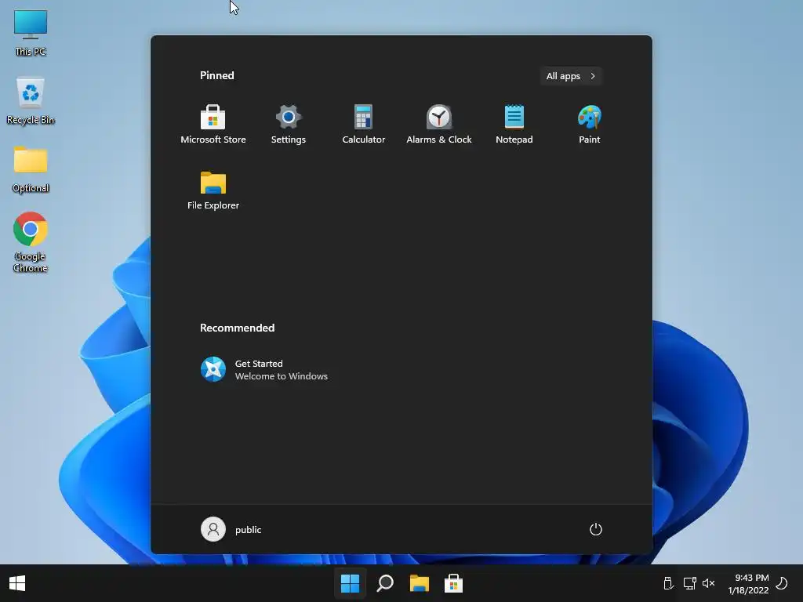Select Google Chrome desktop shortcut

pyautogui.click(x=31, y=242)
